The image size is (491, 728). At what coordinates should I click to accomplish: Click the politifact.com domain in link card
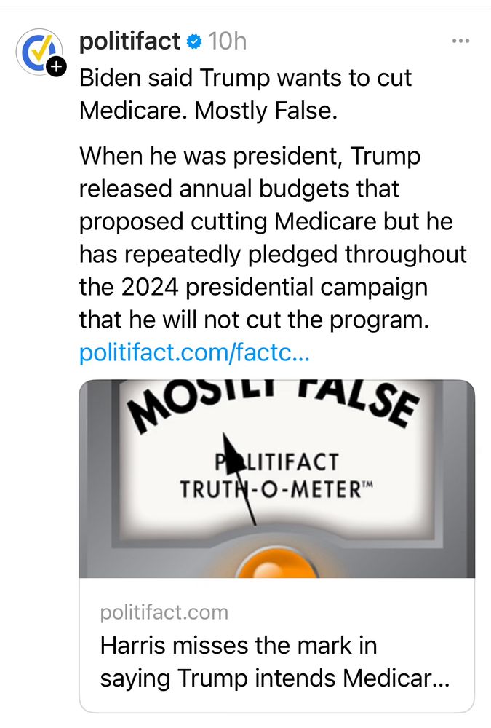point(164,612)
